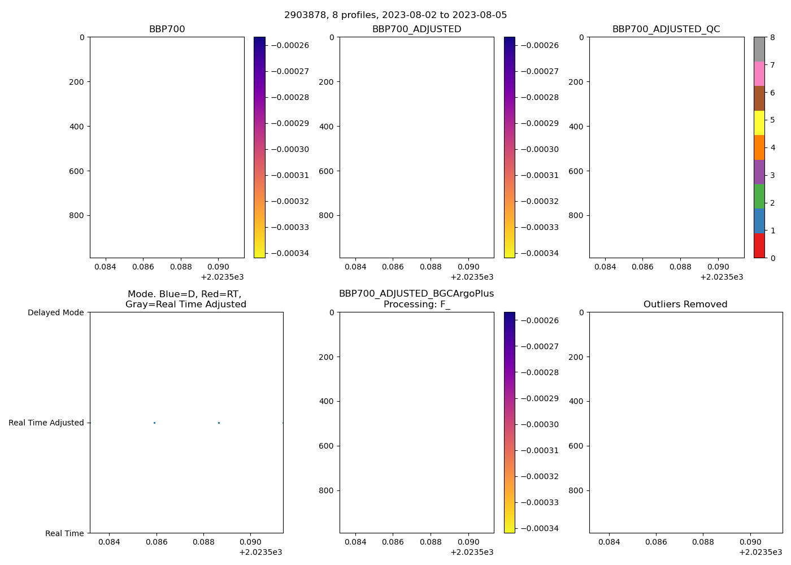Click the data point near 0.086 in Mode plot

coord(154,423)
